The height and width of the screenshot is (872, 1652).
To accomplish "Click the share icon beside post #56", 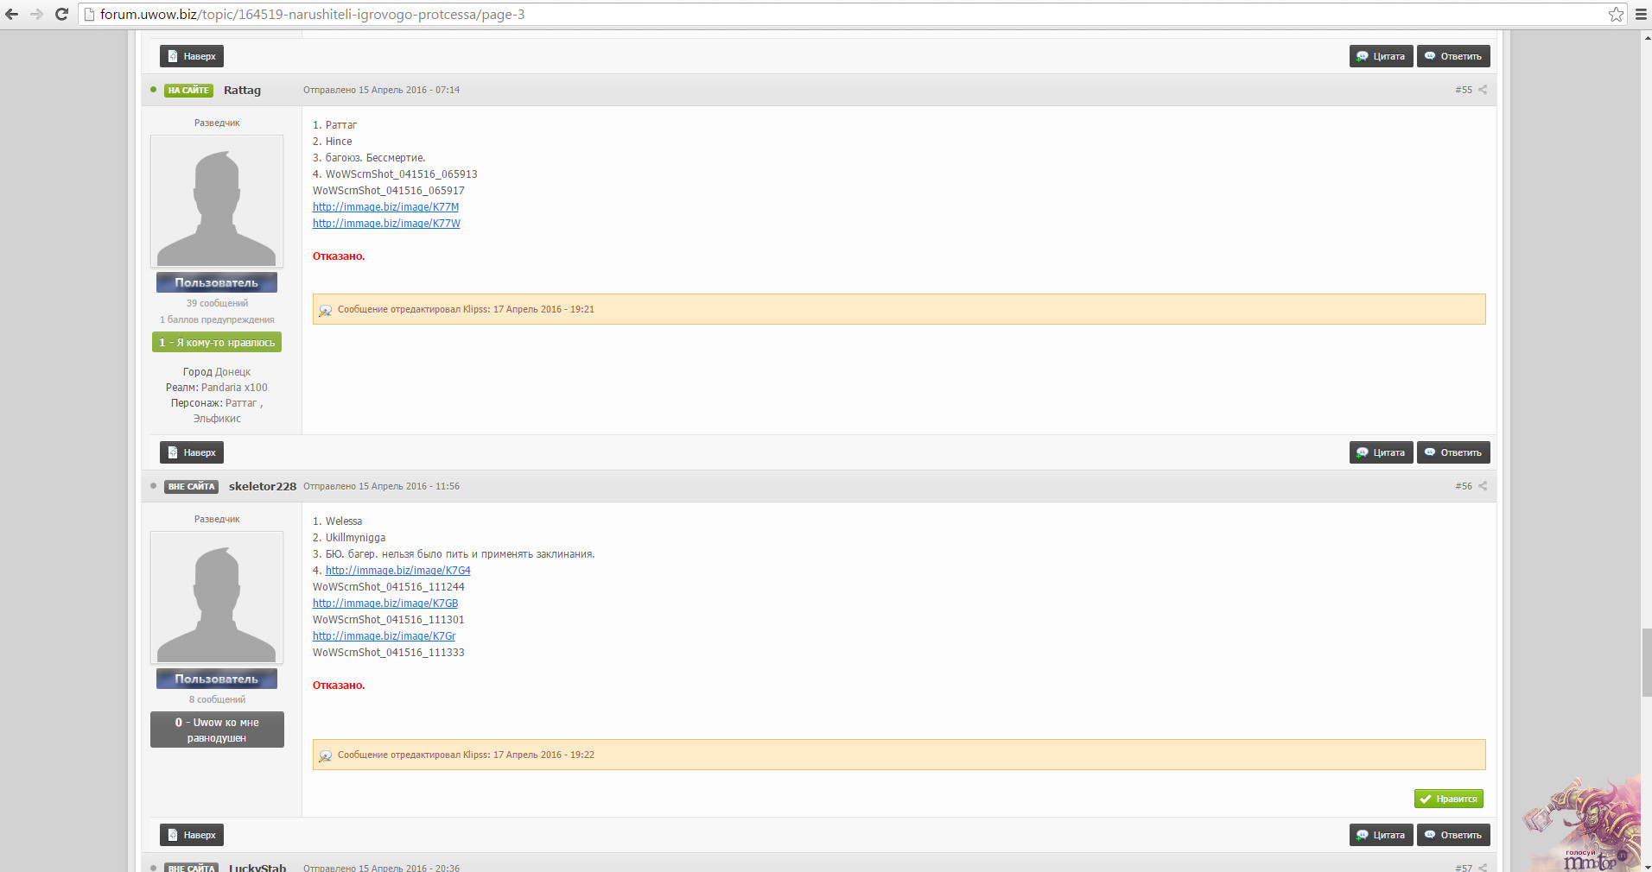I will pos(1483,486).
